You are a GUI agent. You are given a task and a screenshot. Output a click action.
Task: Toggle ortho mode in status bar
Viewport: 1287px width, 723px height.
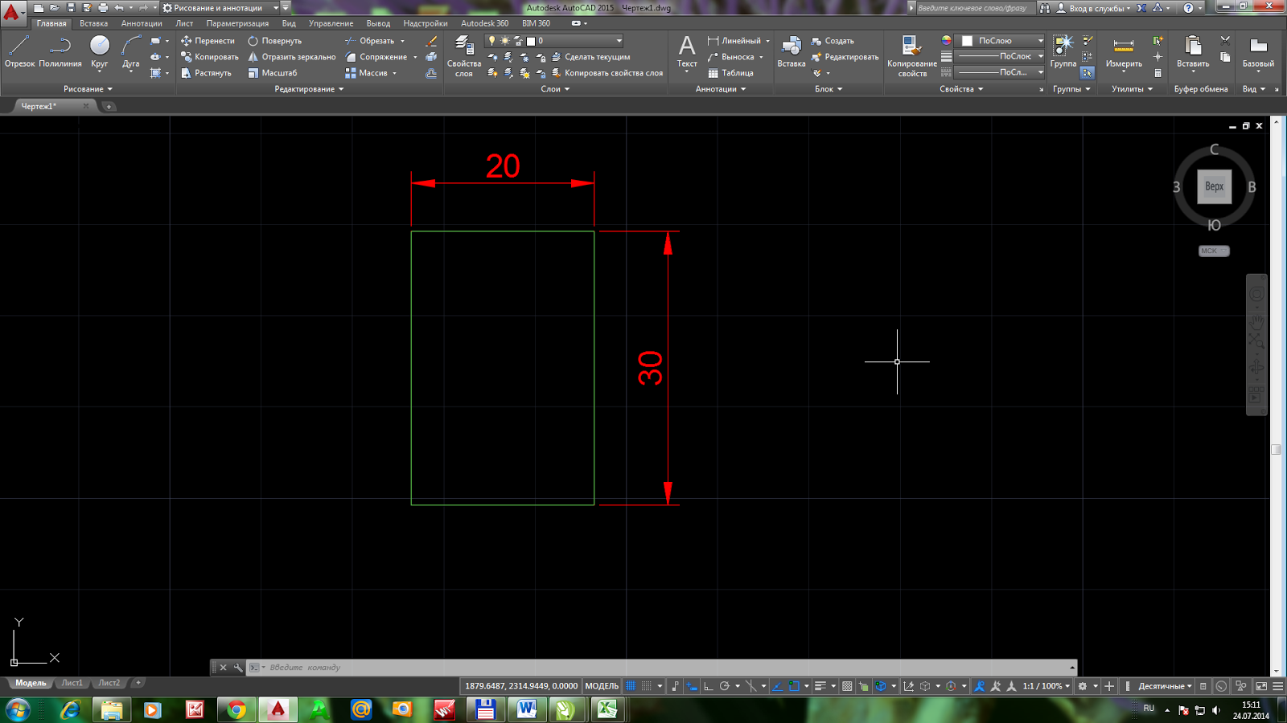click(x=708, y=686)
